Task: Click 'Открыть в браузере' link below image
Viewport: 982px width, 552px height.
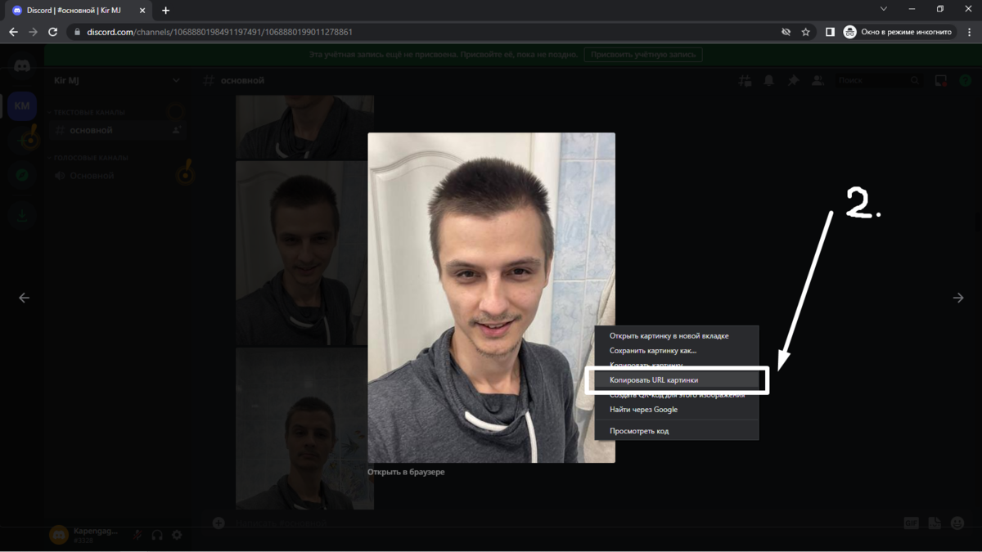Action: point(406,472)
